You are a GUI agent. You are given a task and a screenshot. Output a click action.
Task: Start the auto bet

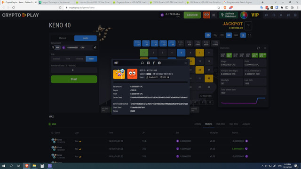pos(74,79)
